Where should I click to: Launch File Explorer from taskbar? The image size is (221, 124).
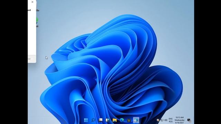coord(115,120)
